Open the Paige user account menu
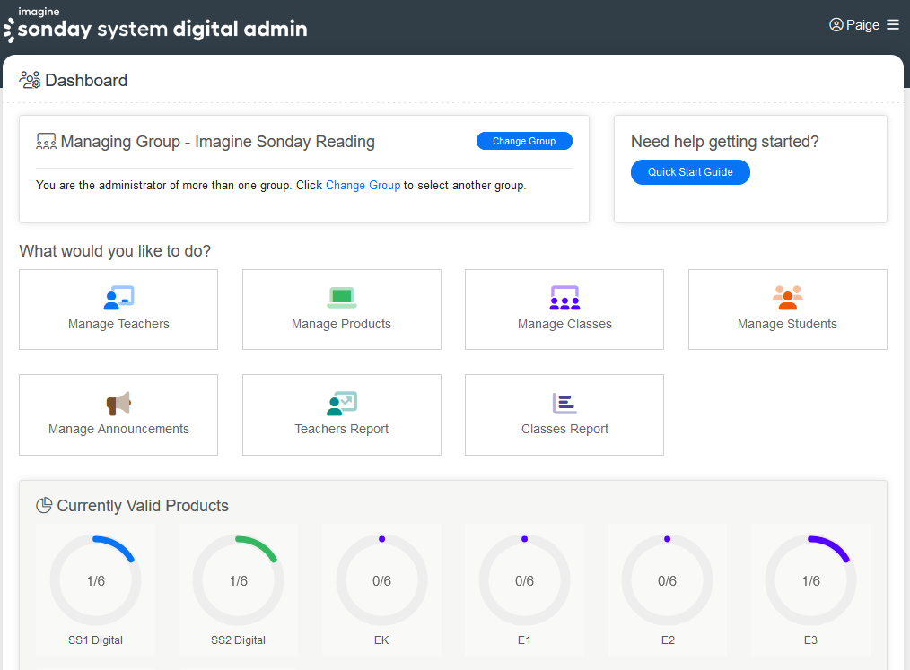Viewport: 910px width, 670px height. (x=854, y=25)
